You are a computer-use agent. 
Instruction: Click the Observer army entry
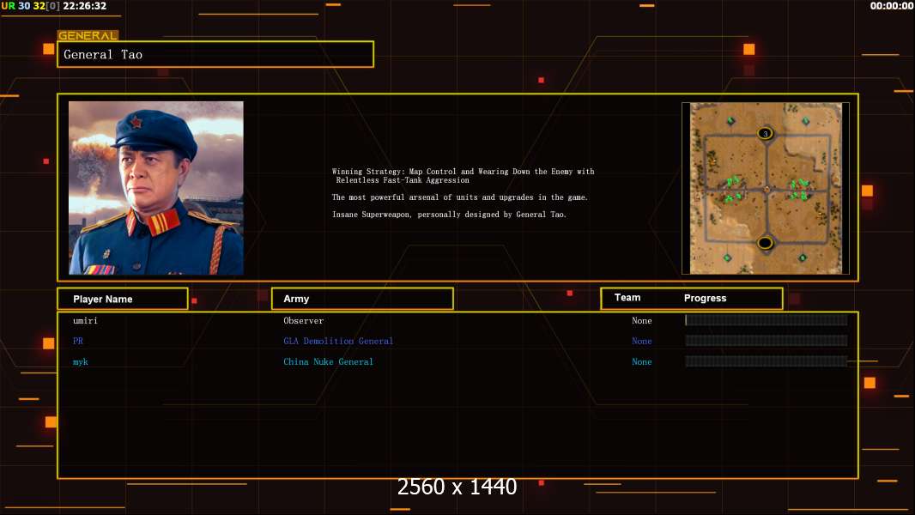coord(304,321)
